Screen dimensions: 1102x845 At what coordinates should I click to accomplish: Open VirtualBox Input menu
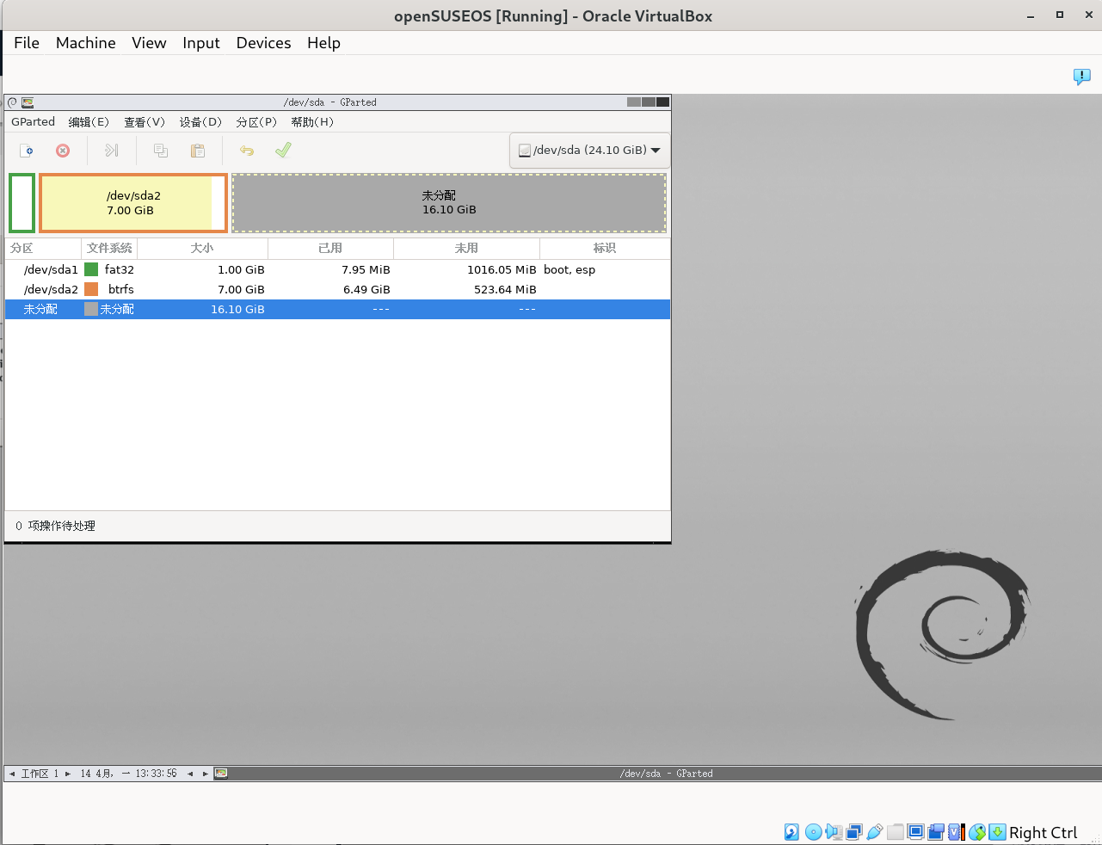coord(201,43)
